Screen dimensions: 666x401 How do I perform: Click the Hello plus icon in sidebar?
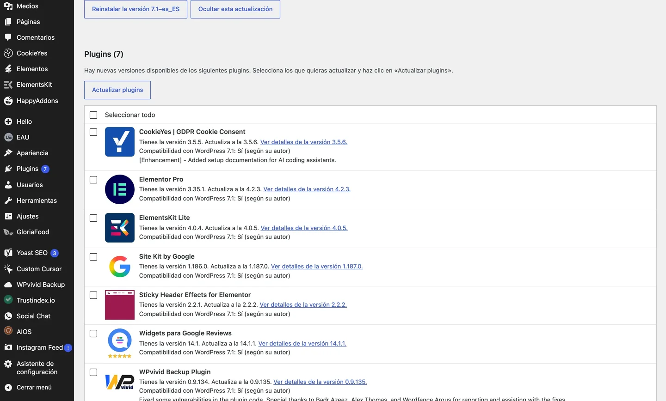click(8, 122)
